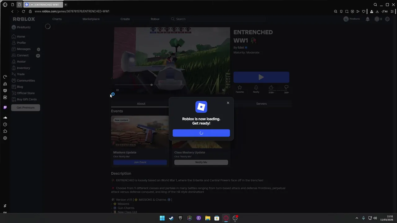The height and width of the screenshot is (223, 397).
Task: Open Official Store in left menu
Action: 23,93
